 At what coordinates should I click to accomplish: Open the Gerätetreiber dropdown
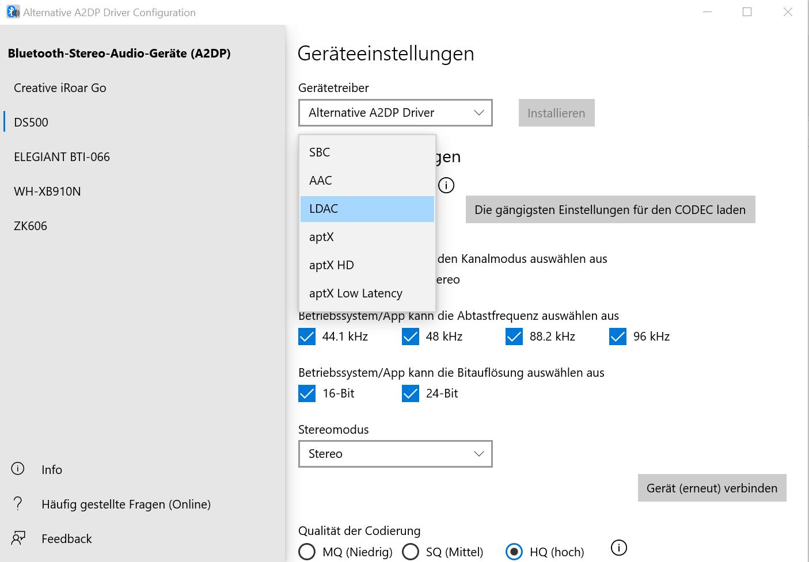tap(395, 113)
